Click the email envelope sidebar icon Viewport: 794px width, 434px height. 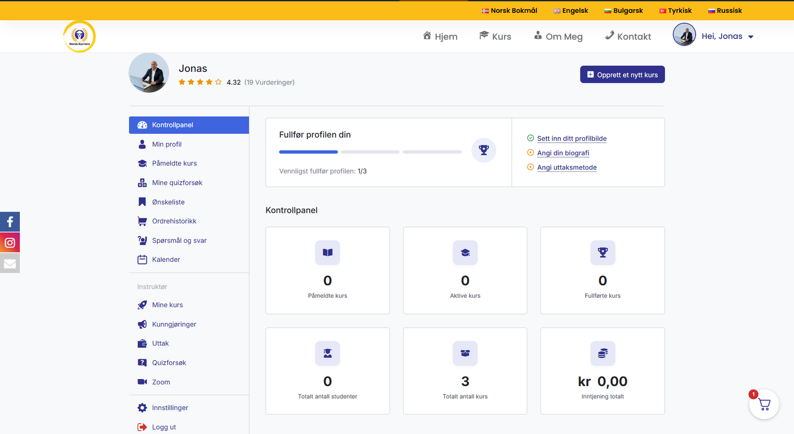tap(10, 264)
